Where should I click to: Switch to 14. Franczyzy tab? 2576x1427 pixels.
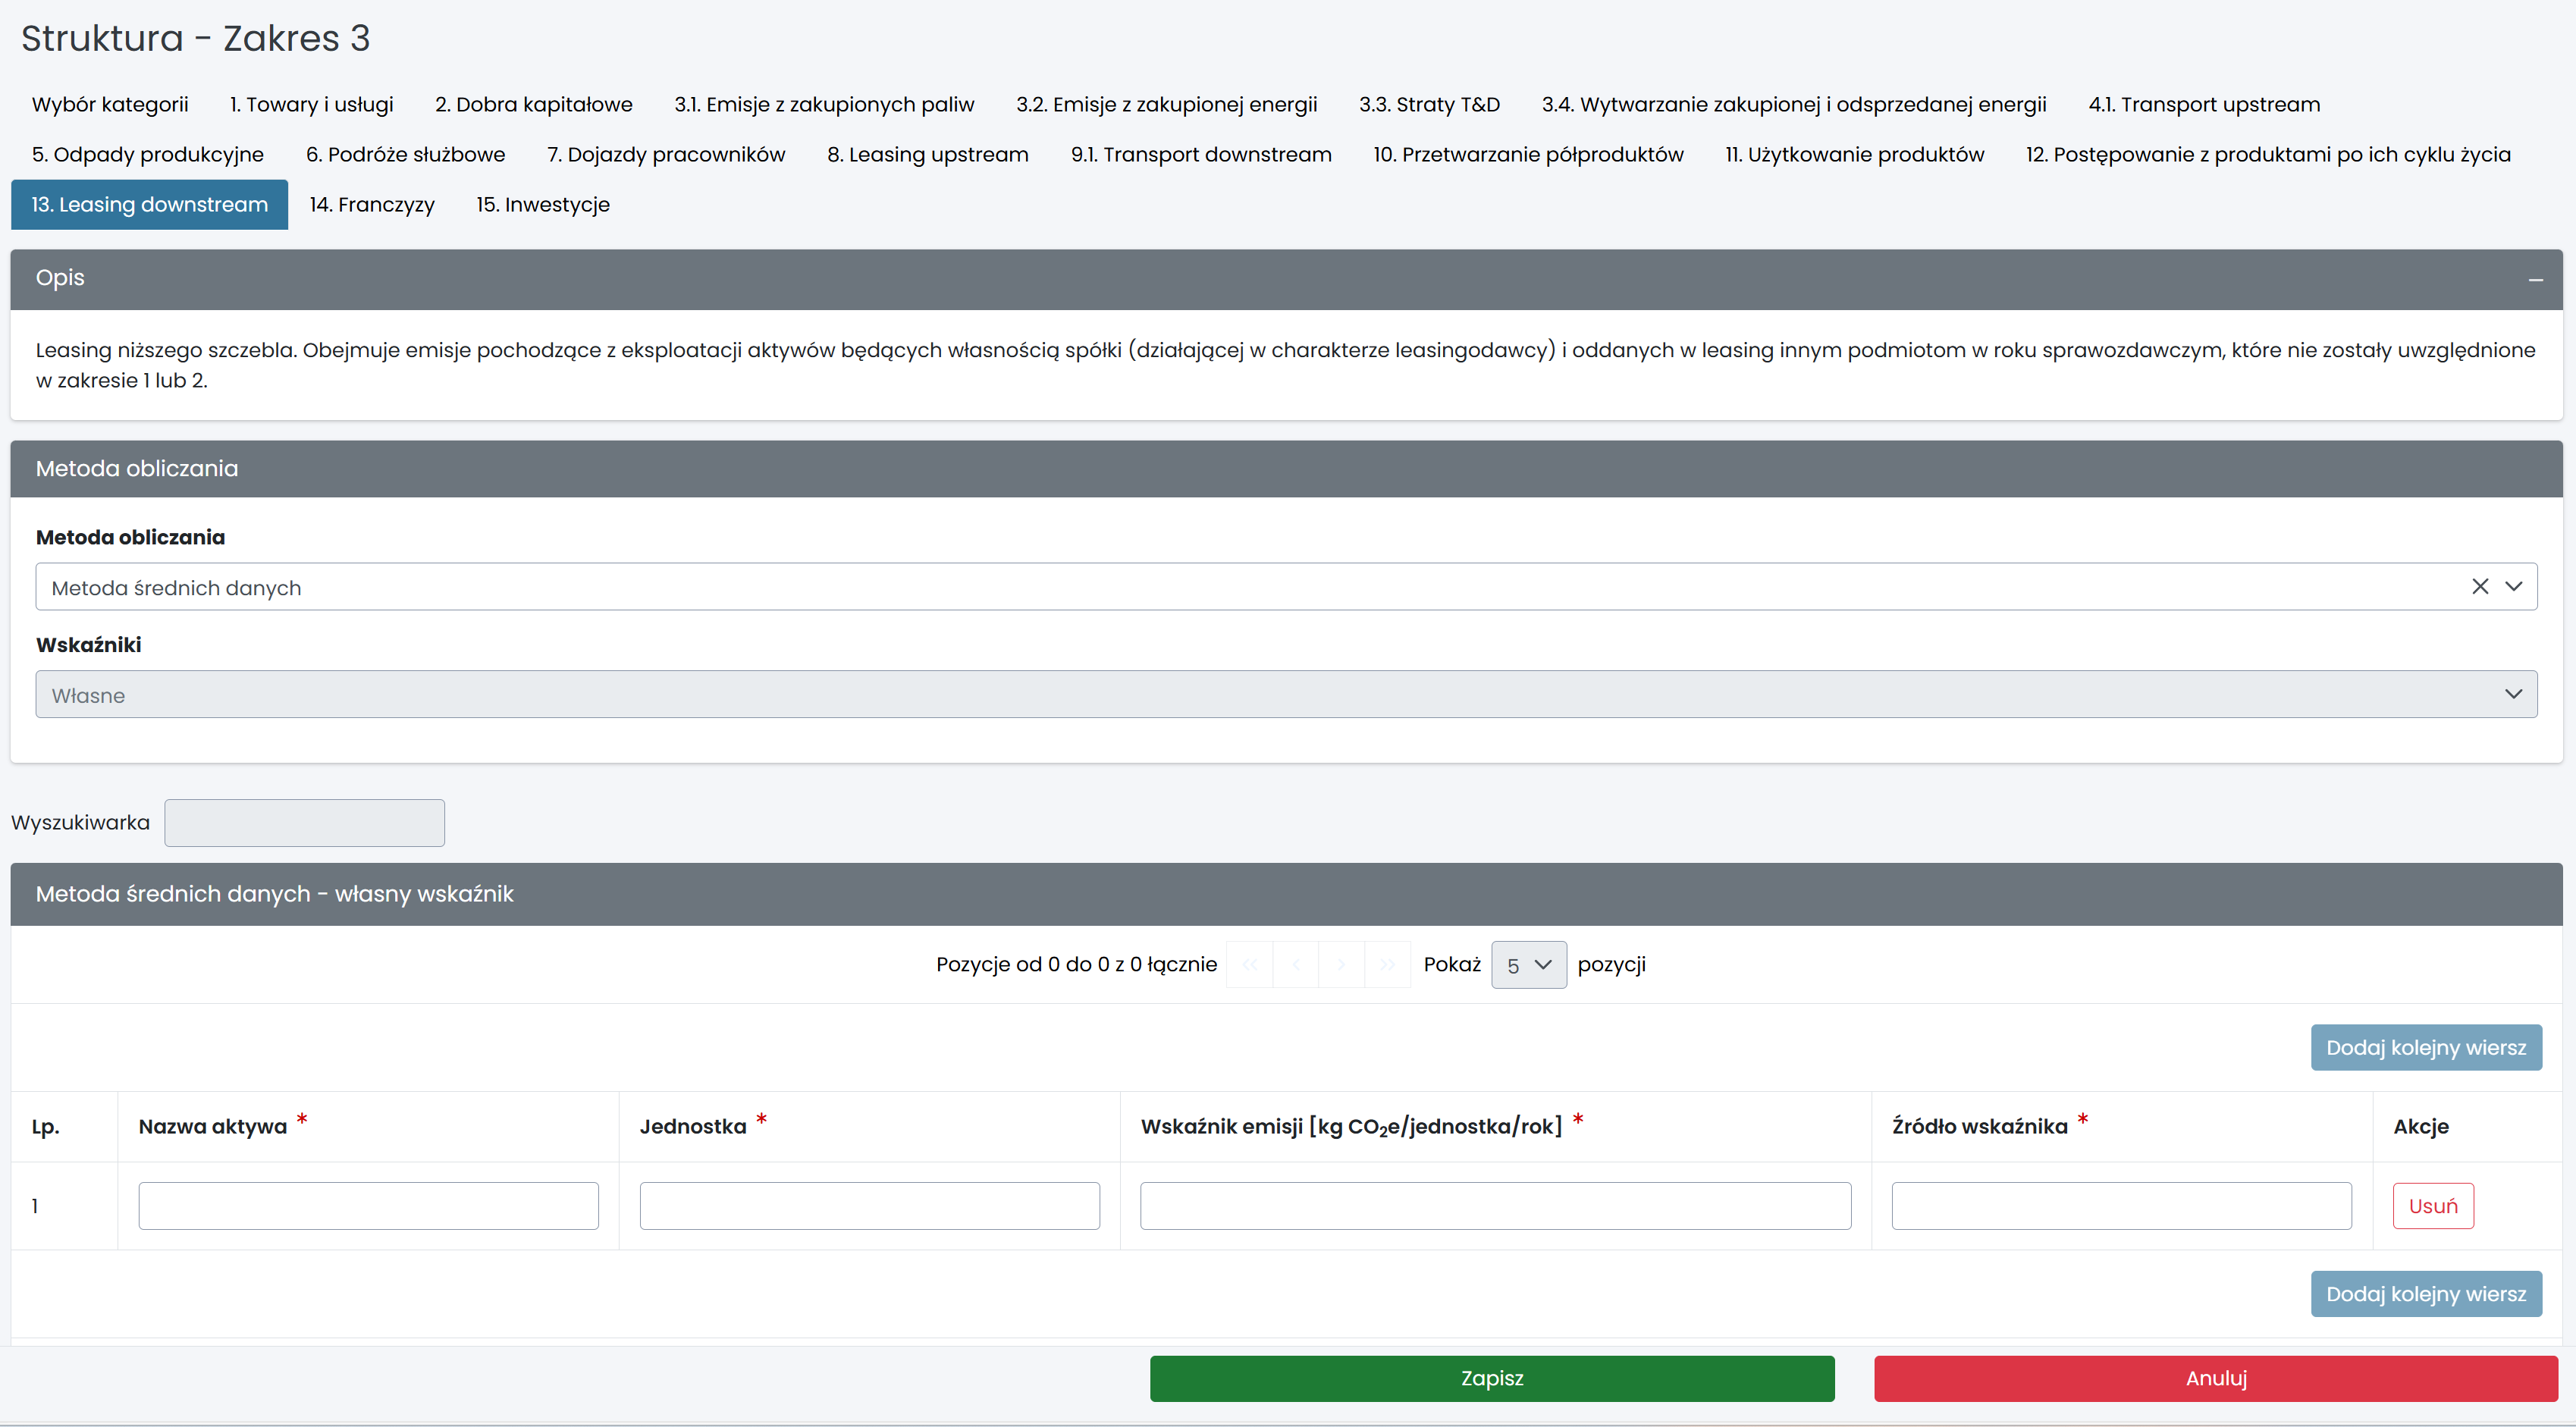point(372,205)
